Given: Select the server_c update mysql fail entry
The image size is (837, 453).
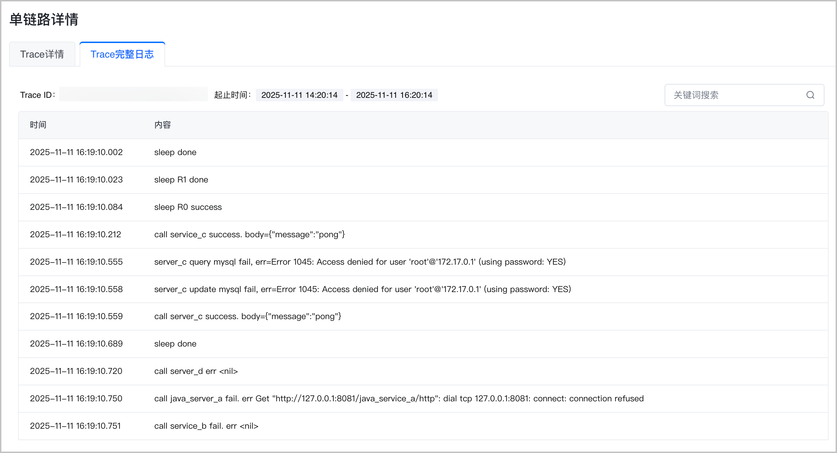Looking at the screenshot, I should click(x=423, y=289).
